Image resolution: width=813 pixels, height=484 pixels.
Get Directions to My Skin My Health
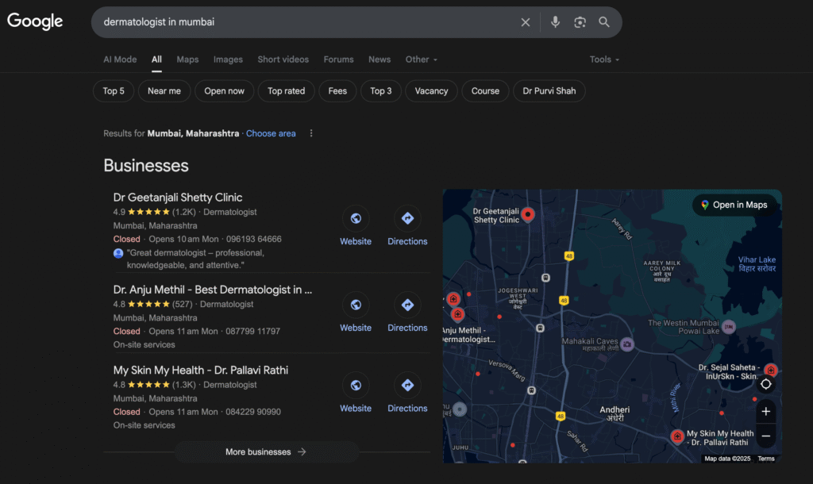tap(407, 394)
